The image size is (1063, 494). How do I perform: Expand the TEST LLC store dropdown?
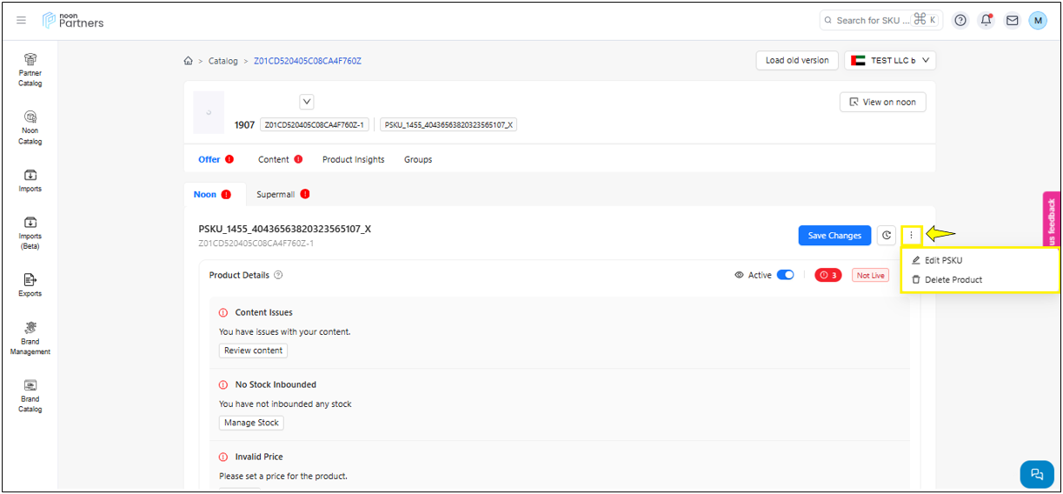pos(890,61)
